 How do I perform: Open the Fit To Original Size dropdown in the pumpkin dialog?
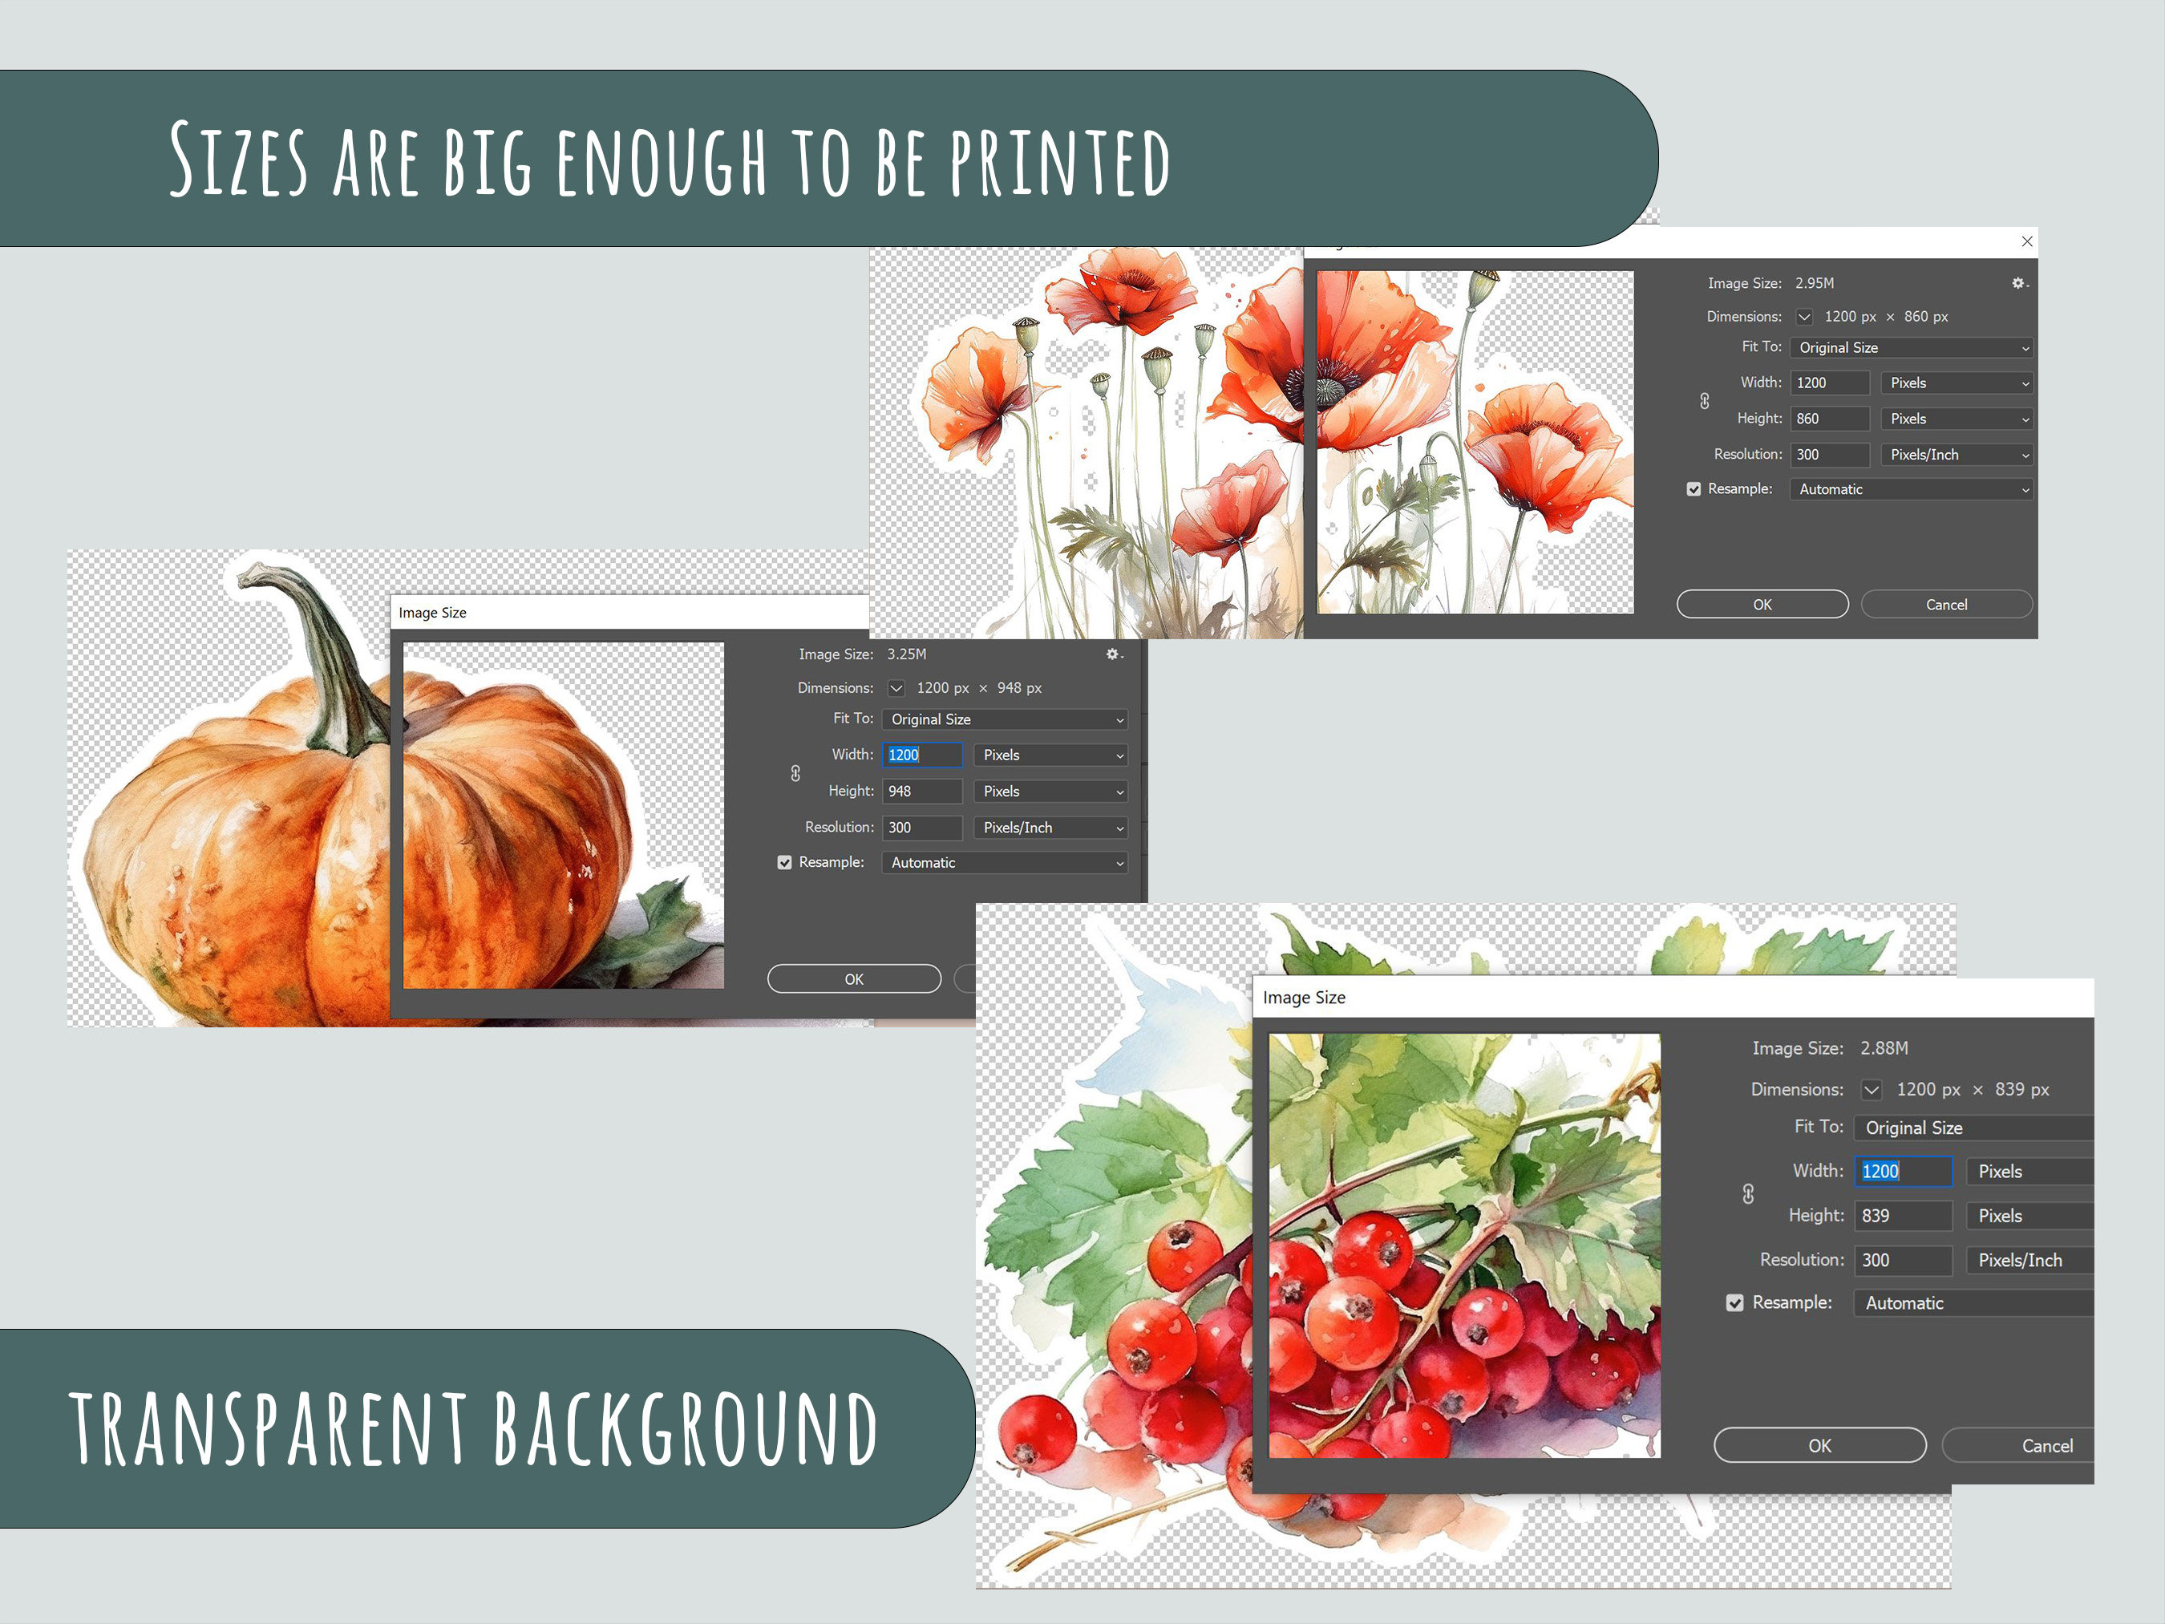(1004, 719)
